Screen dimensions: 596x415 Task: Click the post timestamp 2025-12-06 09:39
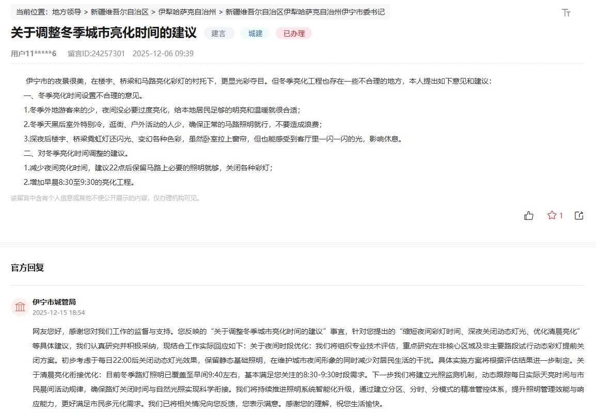point(163,54)
